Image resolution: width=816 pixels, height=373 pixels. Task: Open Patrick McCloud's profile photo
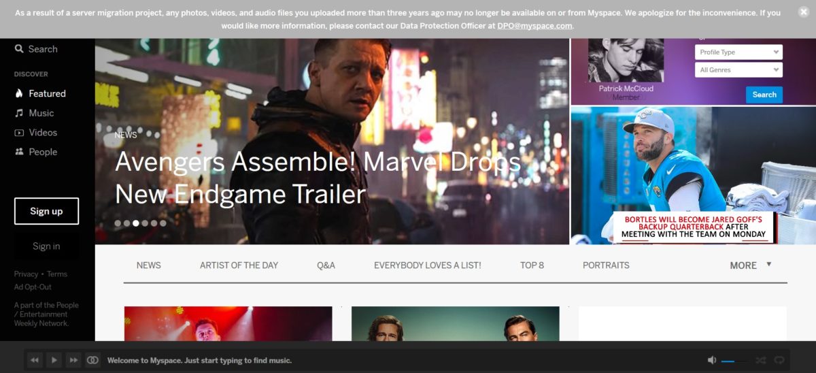point(626,60)
